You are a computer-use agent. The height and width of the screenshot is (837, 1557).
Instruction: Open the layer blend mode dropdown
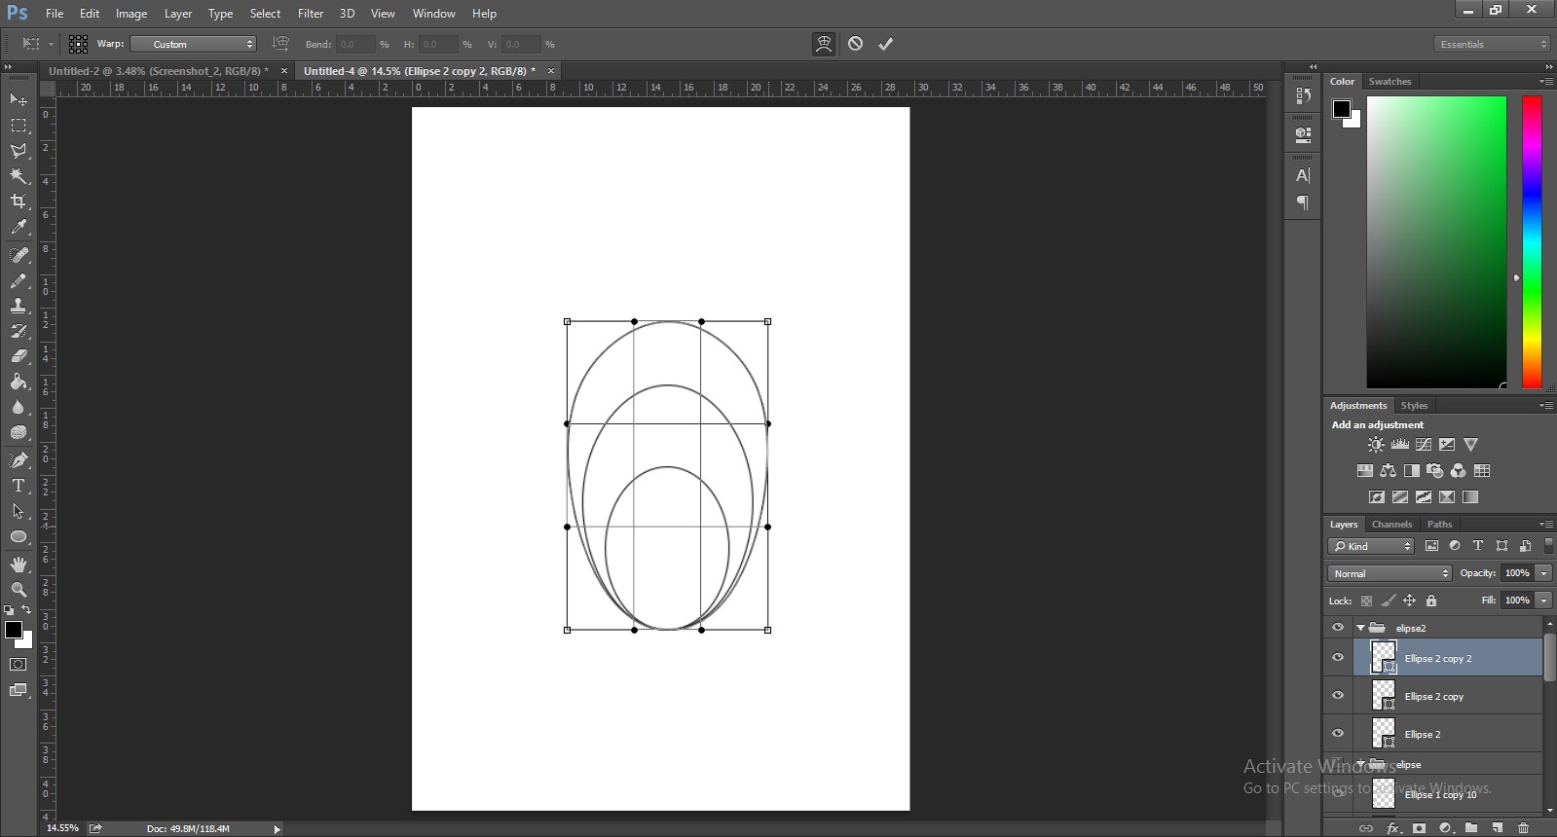1390,573
